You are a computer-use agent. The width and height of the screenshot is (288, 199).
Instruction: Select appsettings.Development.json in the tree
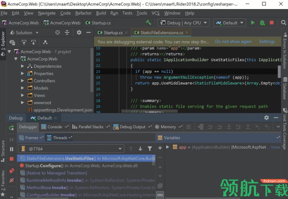(61, 110)
